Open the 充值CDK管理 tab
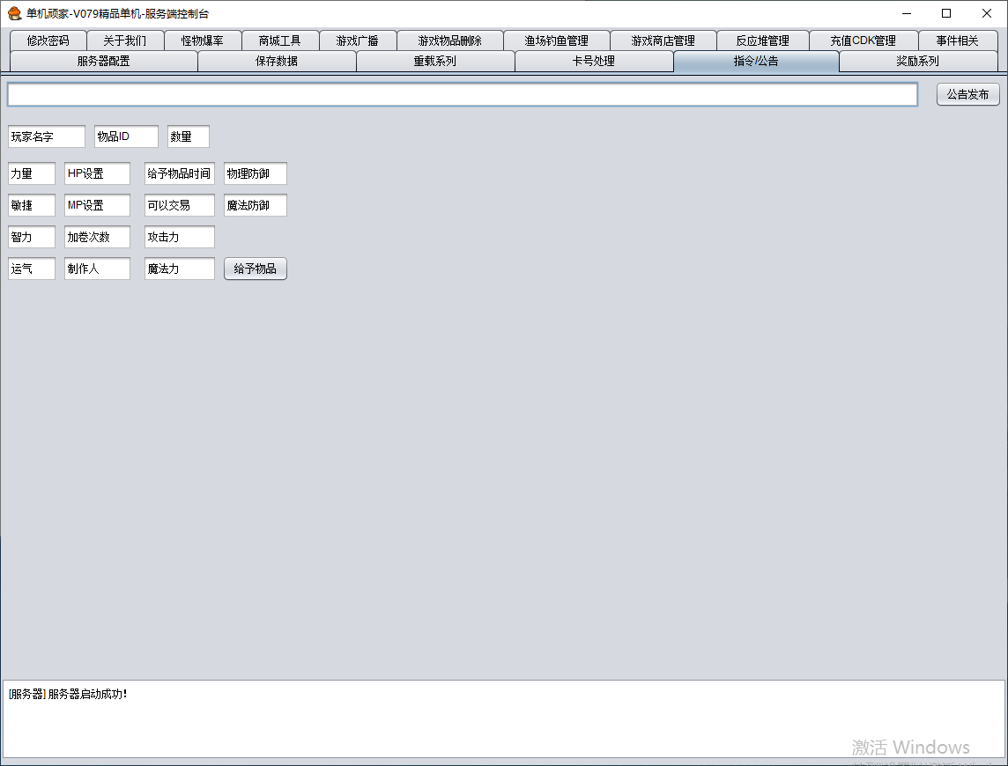1008x766 pixels. (863, 41)
